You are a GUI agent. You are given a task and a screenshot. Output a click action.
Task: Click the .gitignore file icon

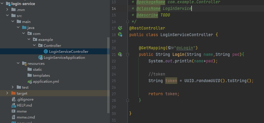(x=13, y=99)
